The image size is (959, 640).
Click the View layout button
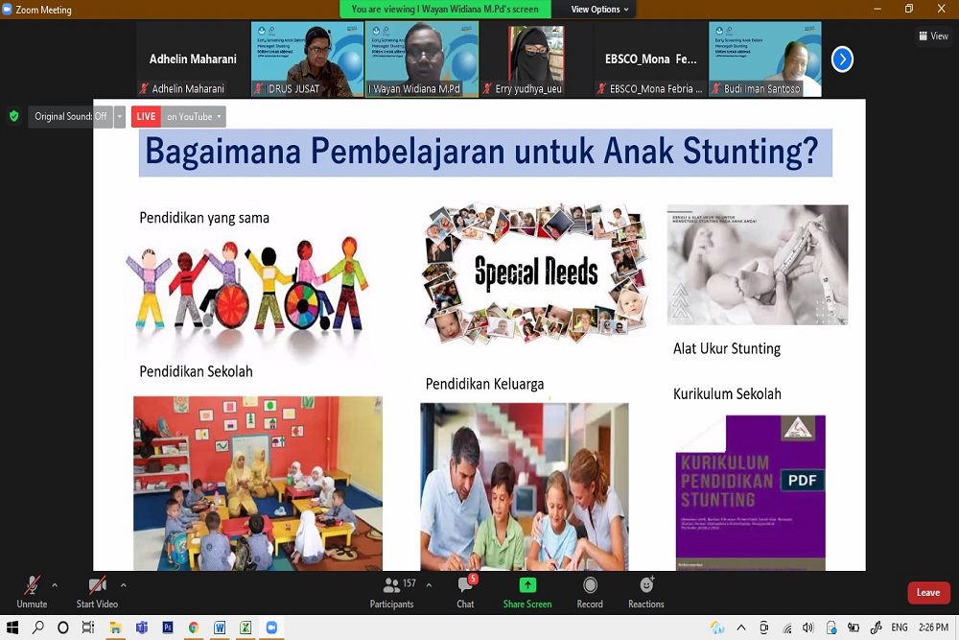tap(933, 36)
